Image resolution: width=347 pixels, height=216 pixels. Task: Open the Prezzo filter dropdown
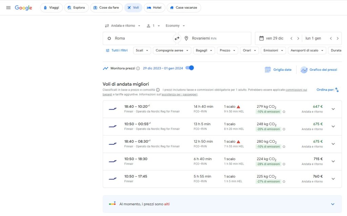click(227, 50)
